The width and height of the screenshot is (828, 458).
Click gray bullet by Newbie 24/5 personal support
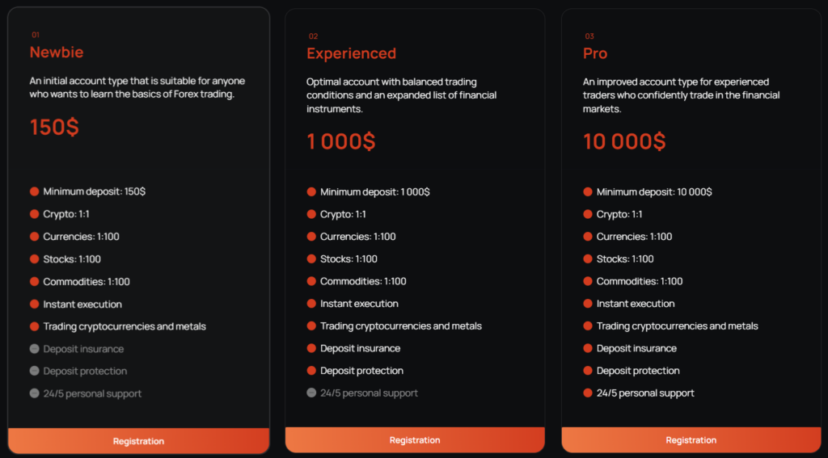coord(35,393)
